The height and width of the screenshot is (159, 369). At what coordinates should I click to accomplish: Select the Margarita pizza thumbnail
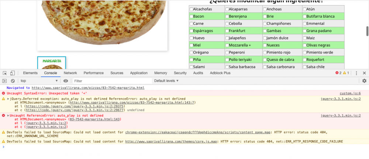52,63
